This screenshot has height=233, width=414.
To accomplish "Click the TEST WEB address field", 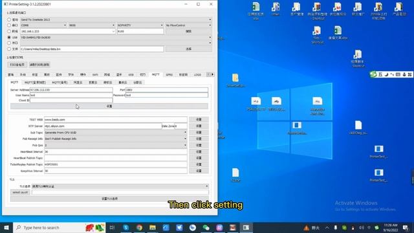I will [116, 120].
